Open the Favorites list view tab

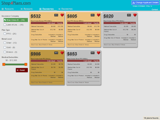(65, 9)
